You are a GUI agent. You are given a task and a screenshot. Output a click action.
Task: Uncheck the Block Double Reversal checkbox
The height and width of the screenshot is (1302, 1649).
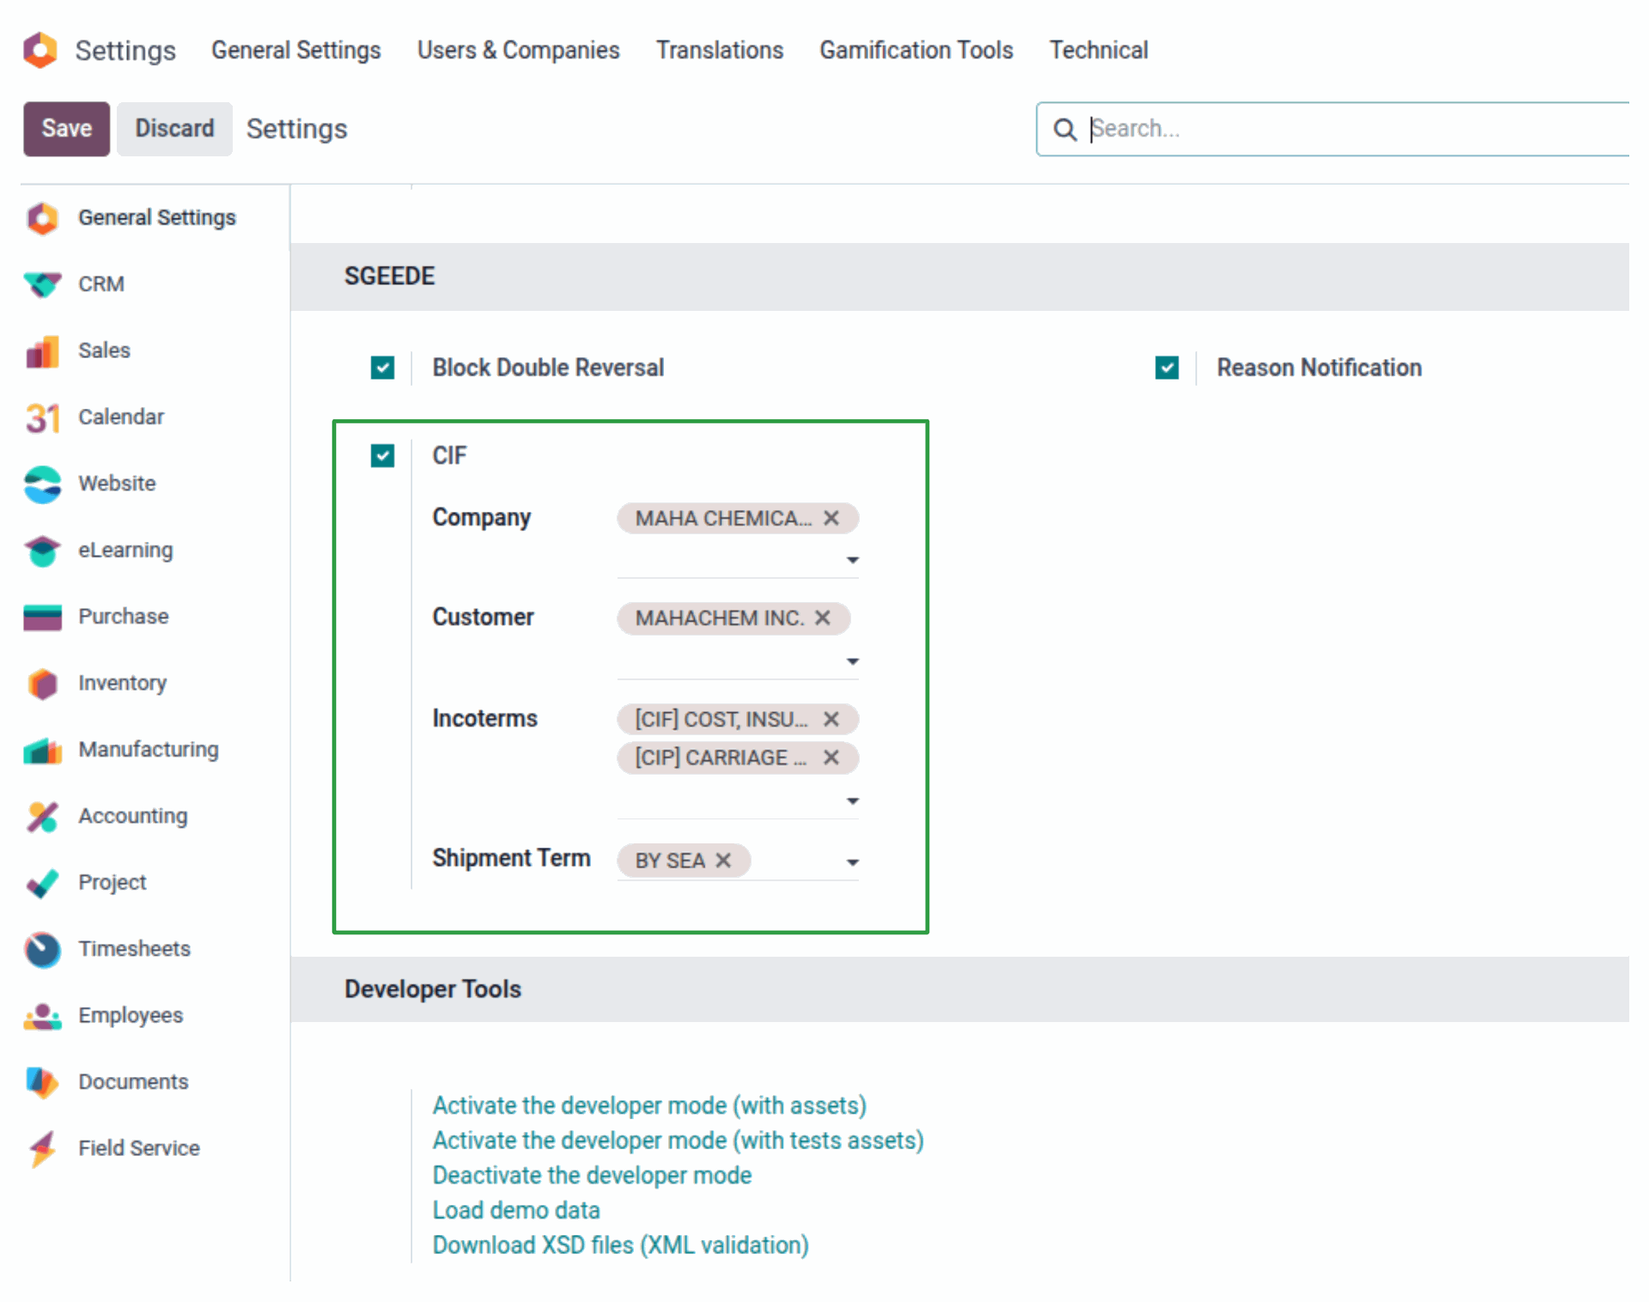382,368
